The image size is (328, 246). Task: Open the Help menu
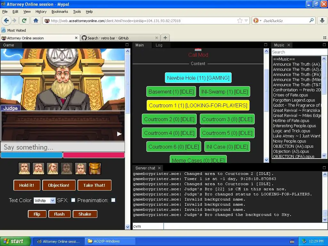click(x=89, y=12)
